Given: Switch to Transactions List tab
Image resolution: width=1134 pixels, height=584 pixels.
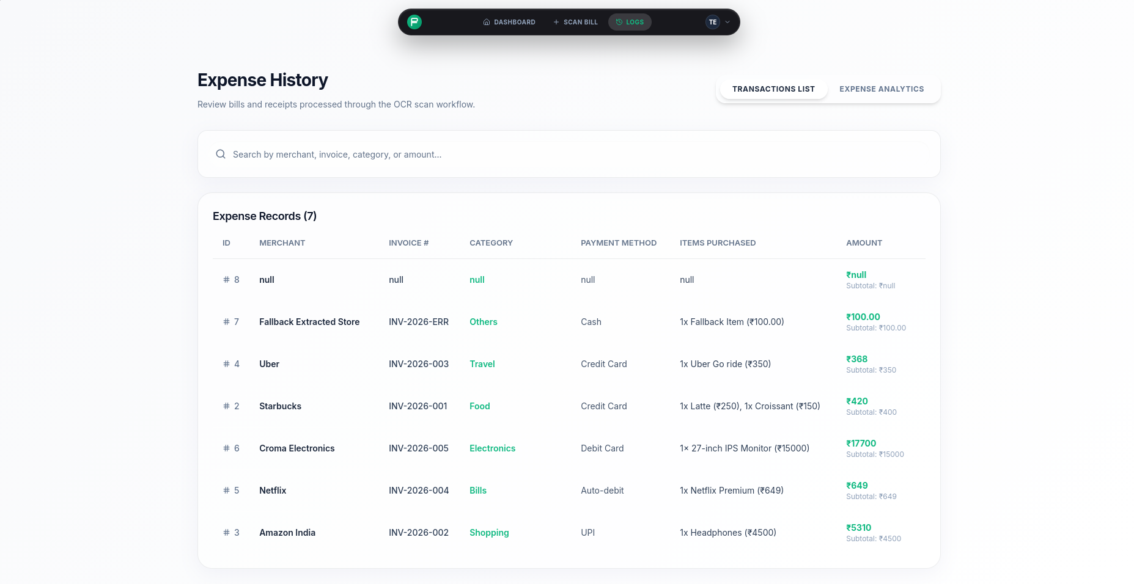Looking at the screenshot, I should click(773, 89).
